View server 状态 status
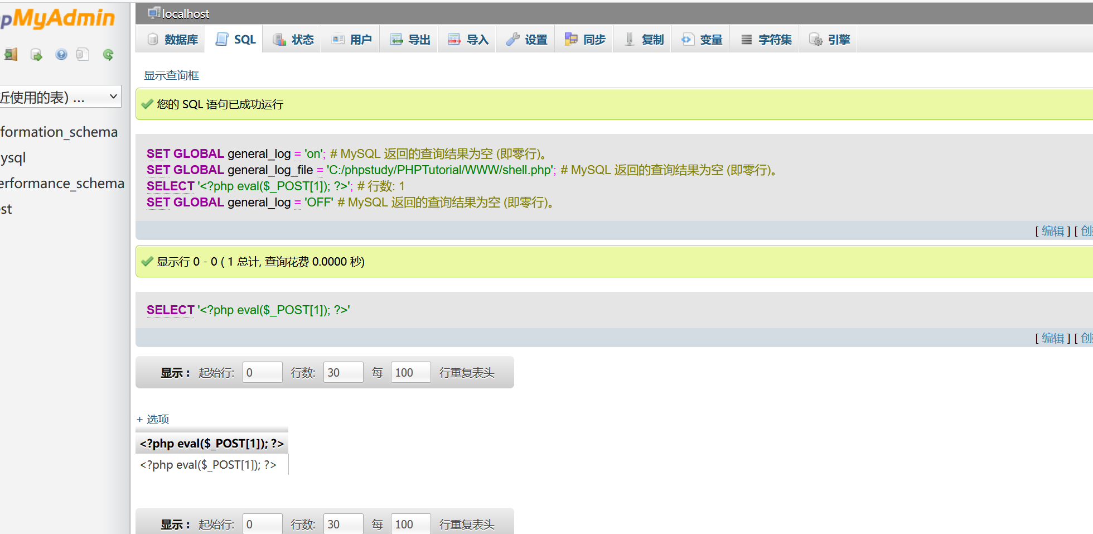The image size is (1093, 534). 292,39
